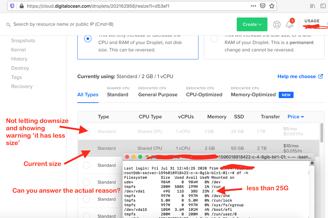Click the search magnifier icon
This screenshot has width=328, height=218.
8,25
